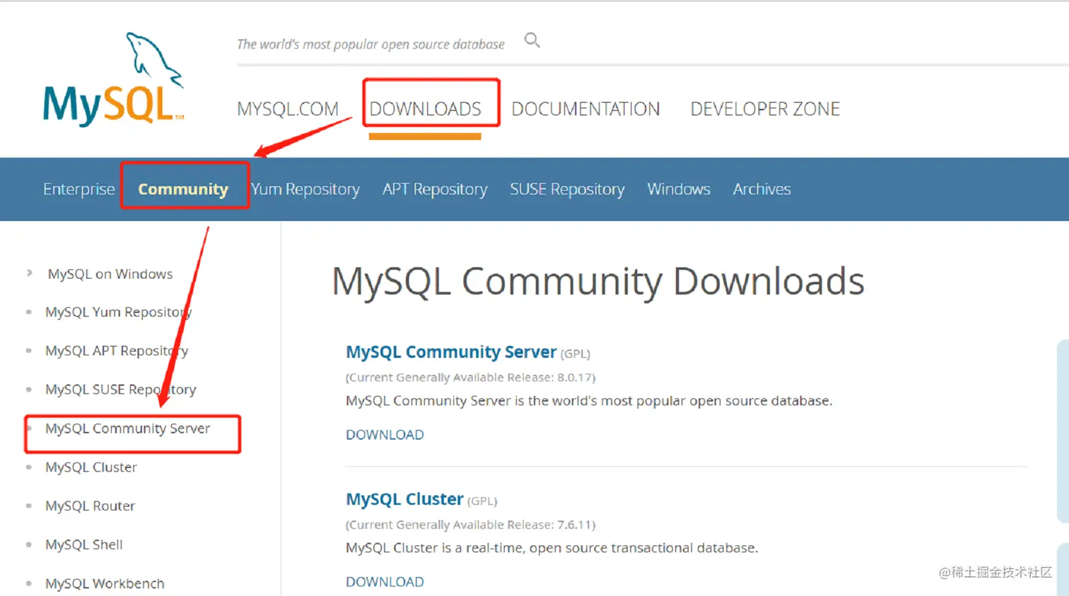Open MySQL Router sidebar link
Viewport: 1069px width, 596px height.
(x=90, y=506)
